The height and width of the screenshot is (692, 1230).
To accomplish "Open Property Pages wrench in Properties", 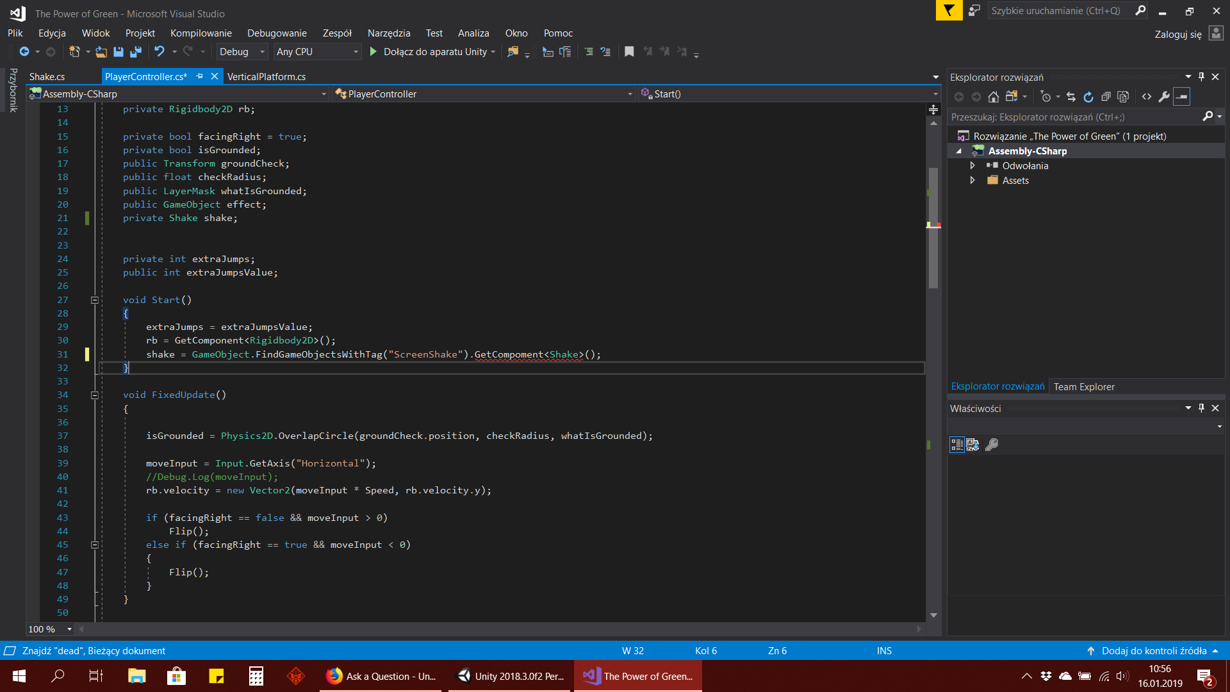I will click(992, 445).
